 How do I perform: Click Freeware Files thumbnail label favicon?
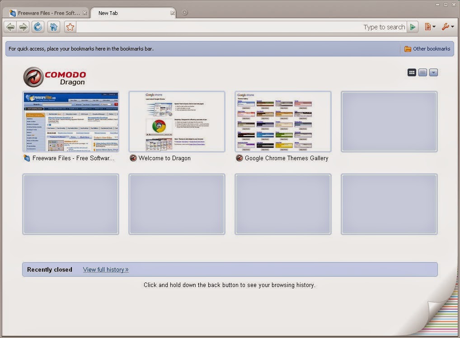(27, 158)
